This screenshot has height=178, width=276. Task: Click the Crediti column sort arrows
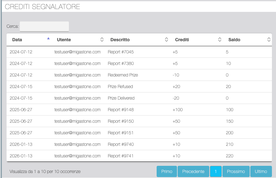tap(220, 40)
